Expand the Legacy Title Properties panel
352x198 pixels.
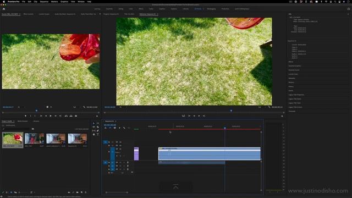click(x=296, y=95)
